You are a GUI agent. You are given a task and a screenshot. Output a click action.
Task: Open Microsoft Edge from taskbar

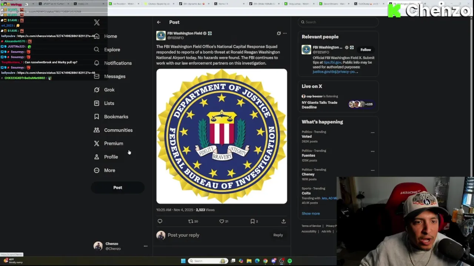pyautogui.click(x=257, y=261)
